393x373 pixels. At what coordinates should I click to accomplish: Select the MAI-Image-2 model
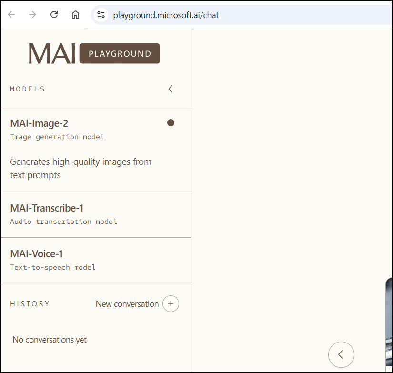(x=39, y=123)
